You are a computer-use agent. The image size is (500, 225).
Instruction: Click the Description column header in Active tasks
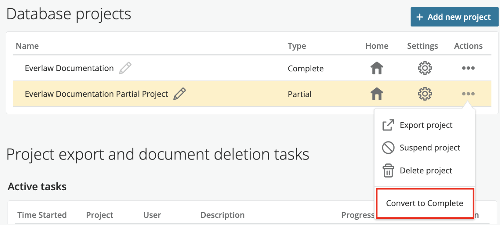pyautogui.click(x=222, y=215)
